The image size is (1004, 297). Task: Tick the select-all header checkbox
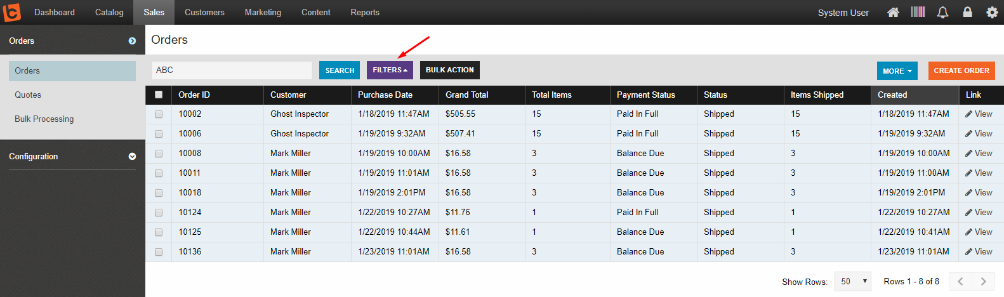159,95
